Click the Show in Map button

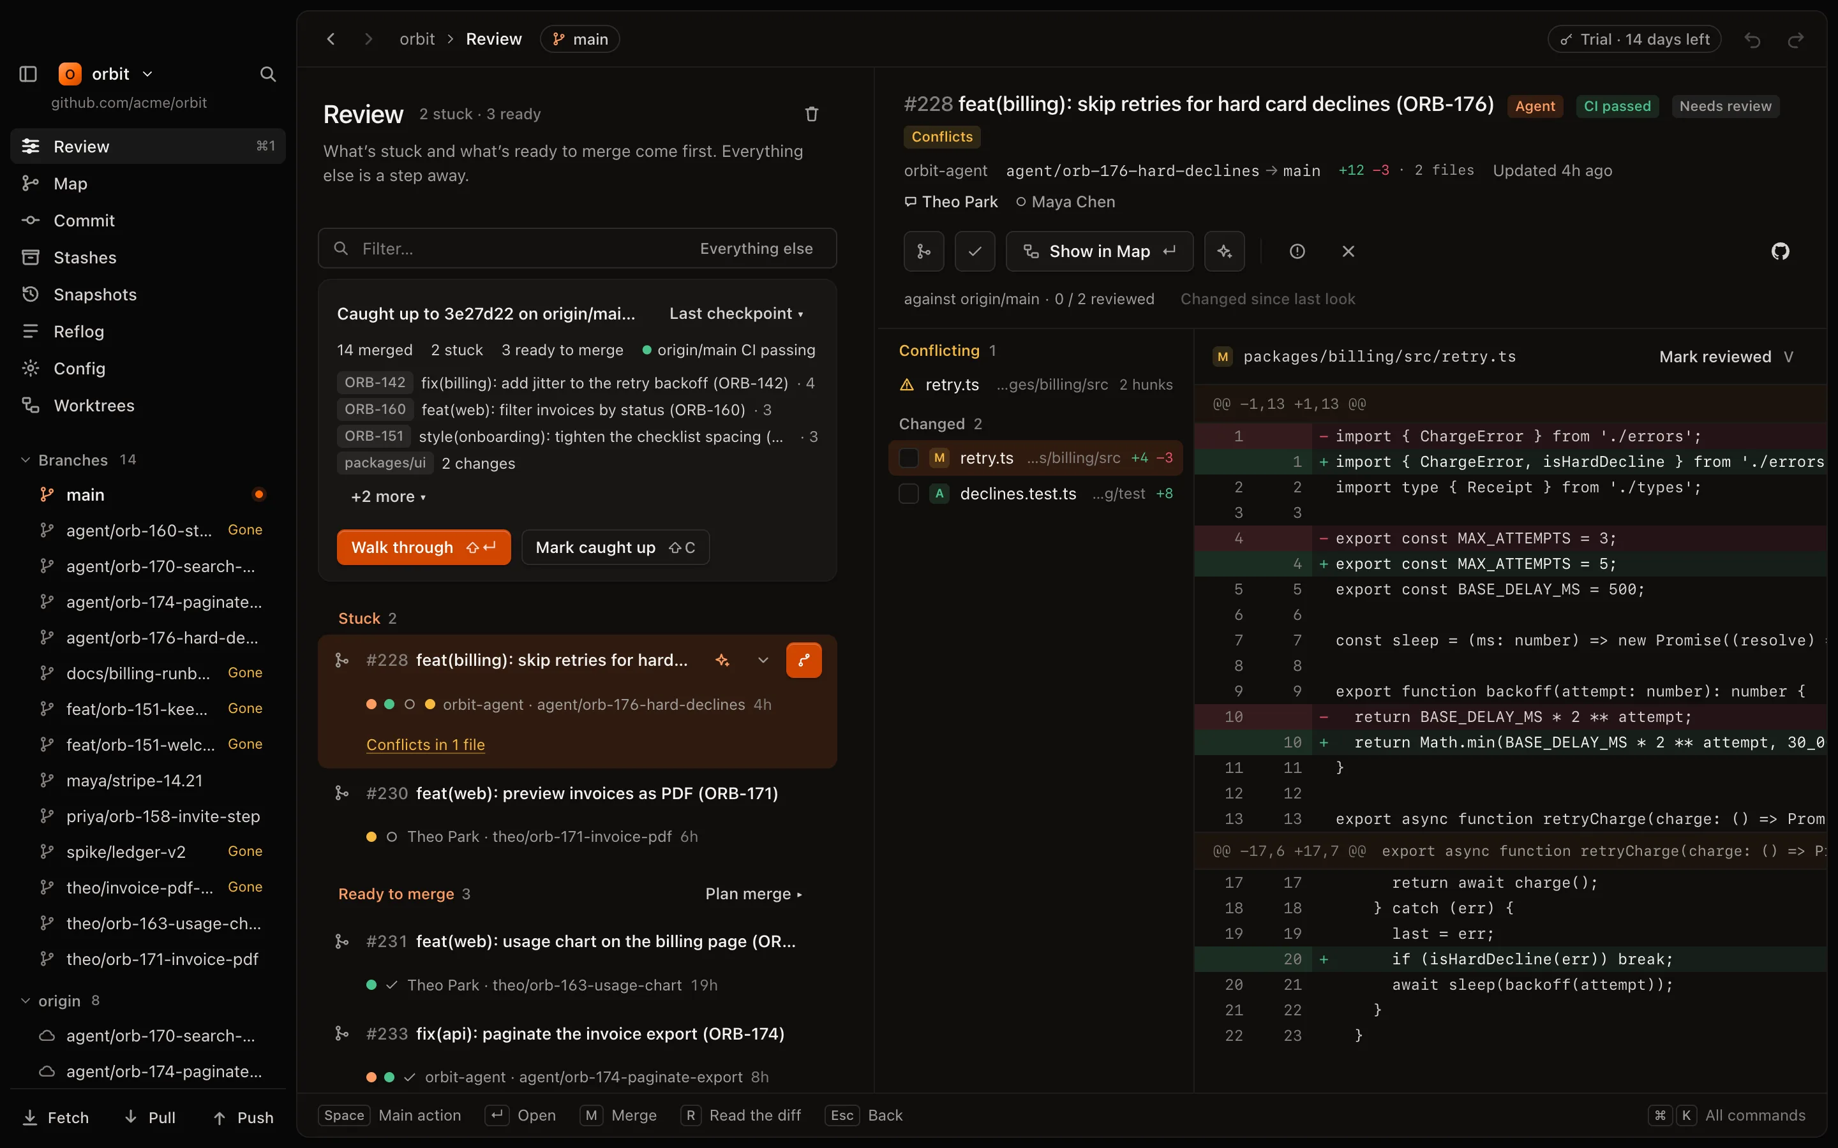pyautogui.click(x=1099, y=251)
